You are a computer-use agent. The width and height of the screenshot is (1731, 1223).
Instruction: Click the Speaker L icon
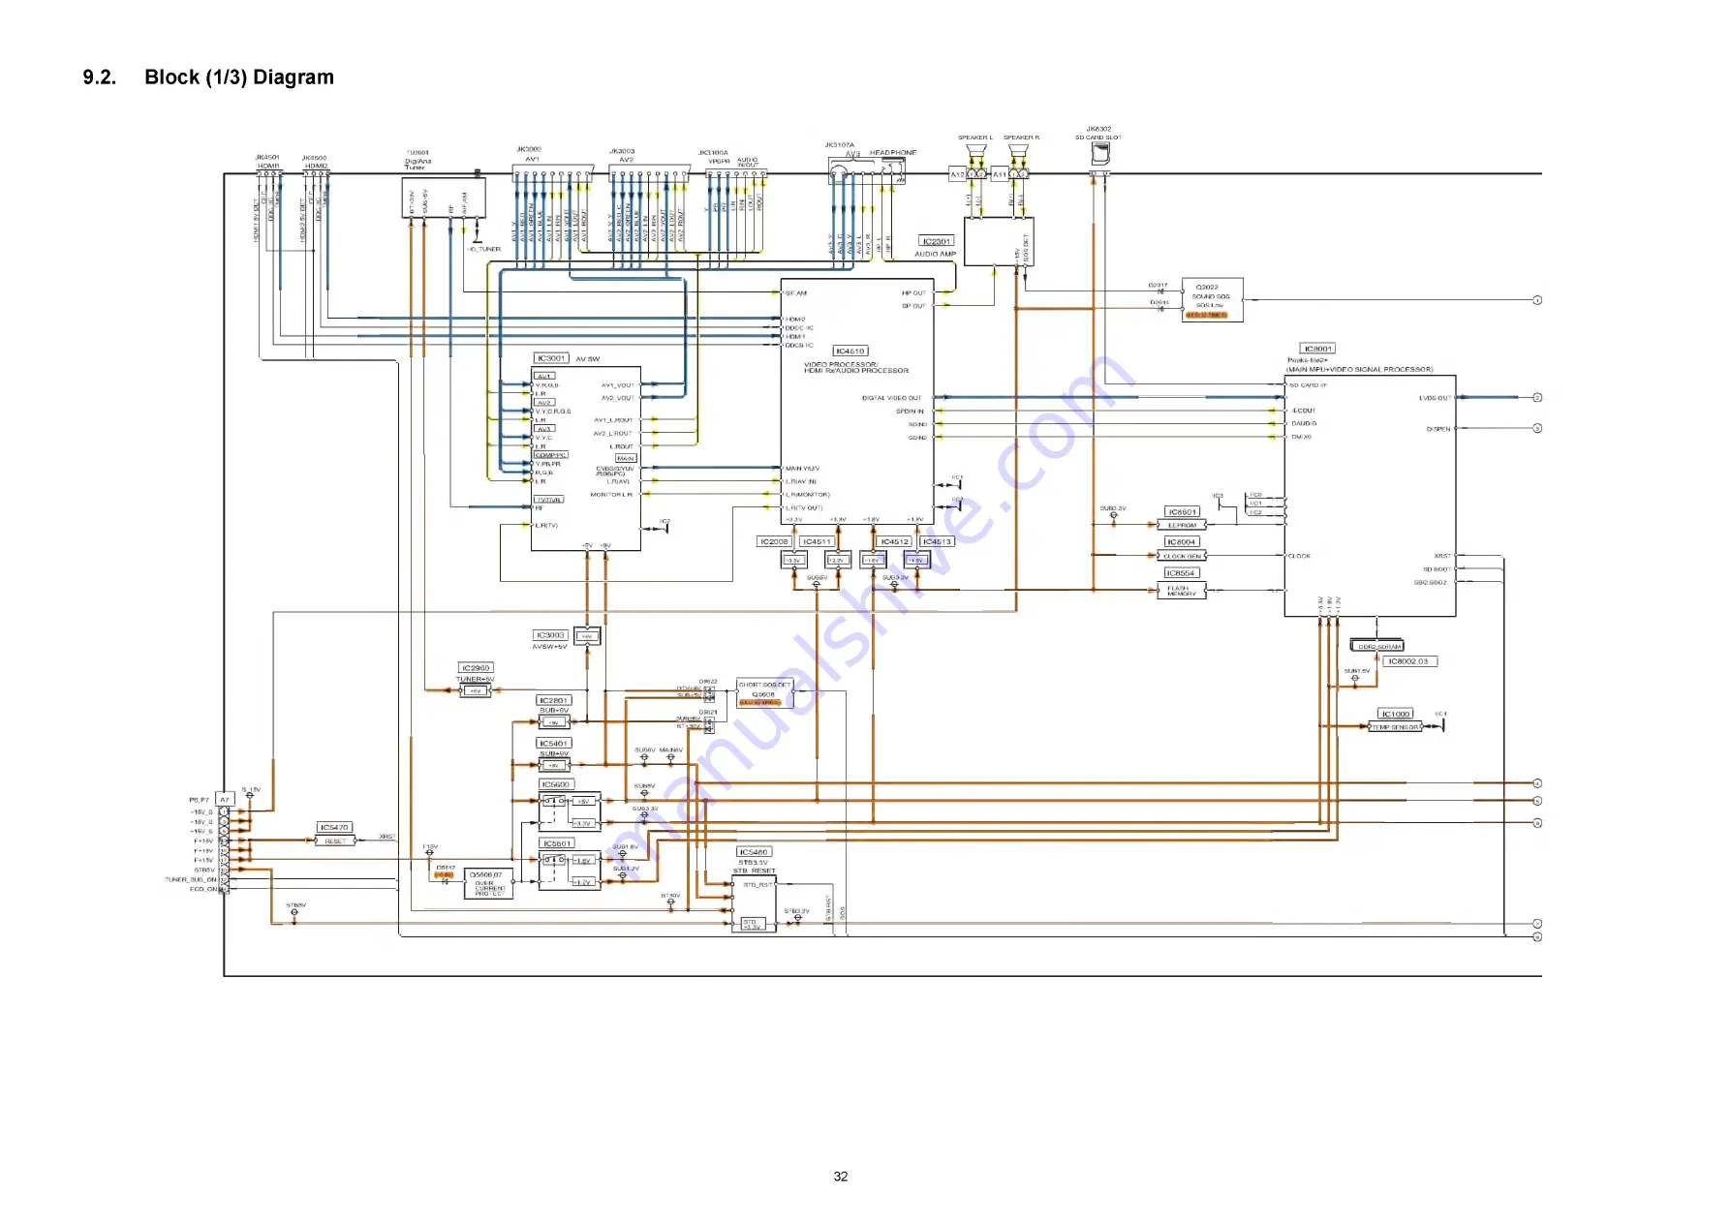pos(976,150)
